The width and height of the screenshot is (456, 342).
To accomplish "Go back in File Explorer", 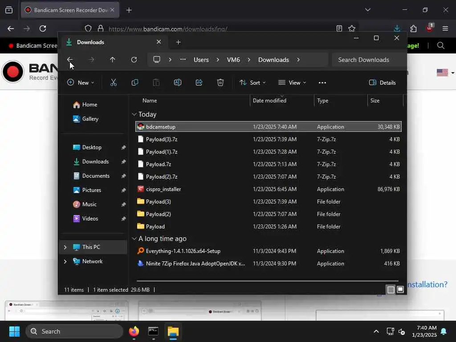I will (x=70, y=60).
